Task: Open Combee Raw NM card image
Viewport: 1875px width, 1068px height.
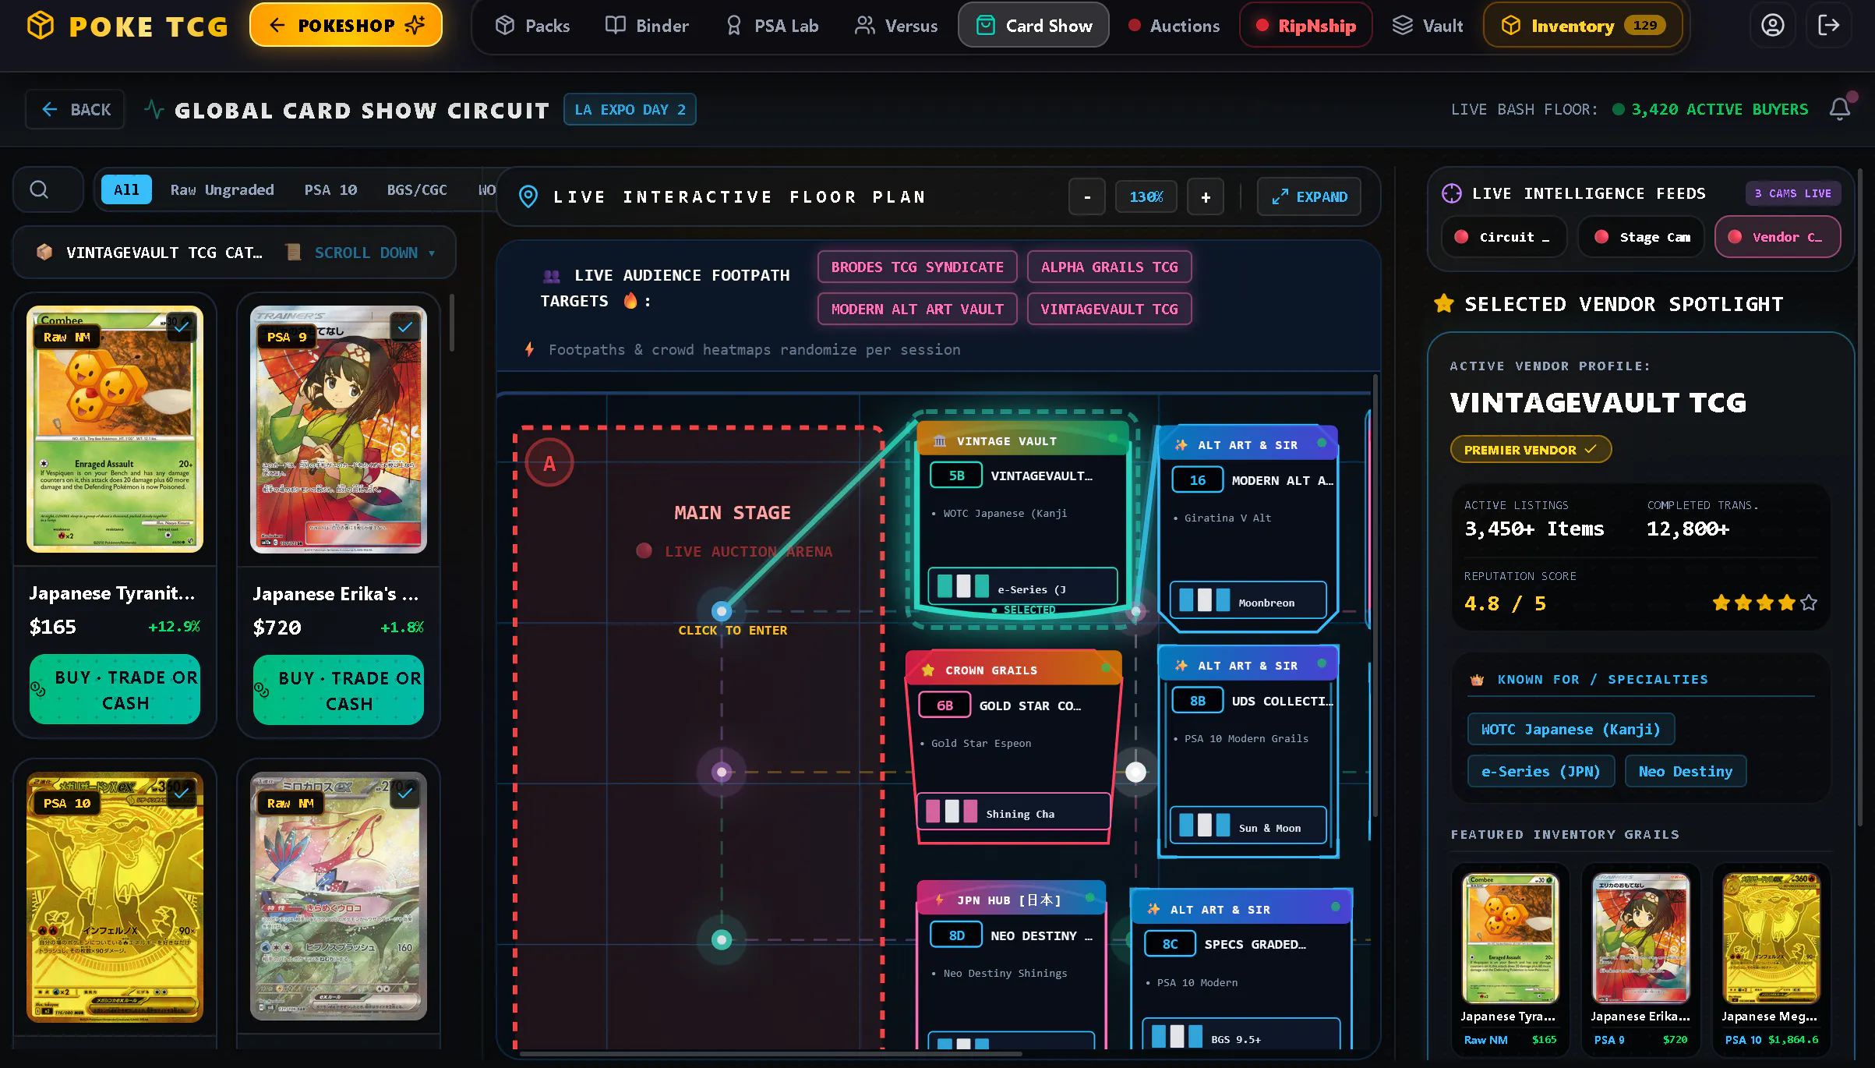Action: tap(115, 429)
